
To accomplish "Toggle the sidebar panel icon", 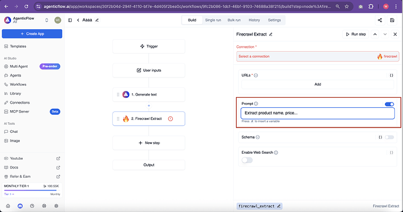I will pyautogui.click(x=70, y=20).
